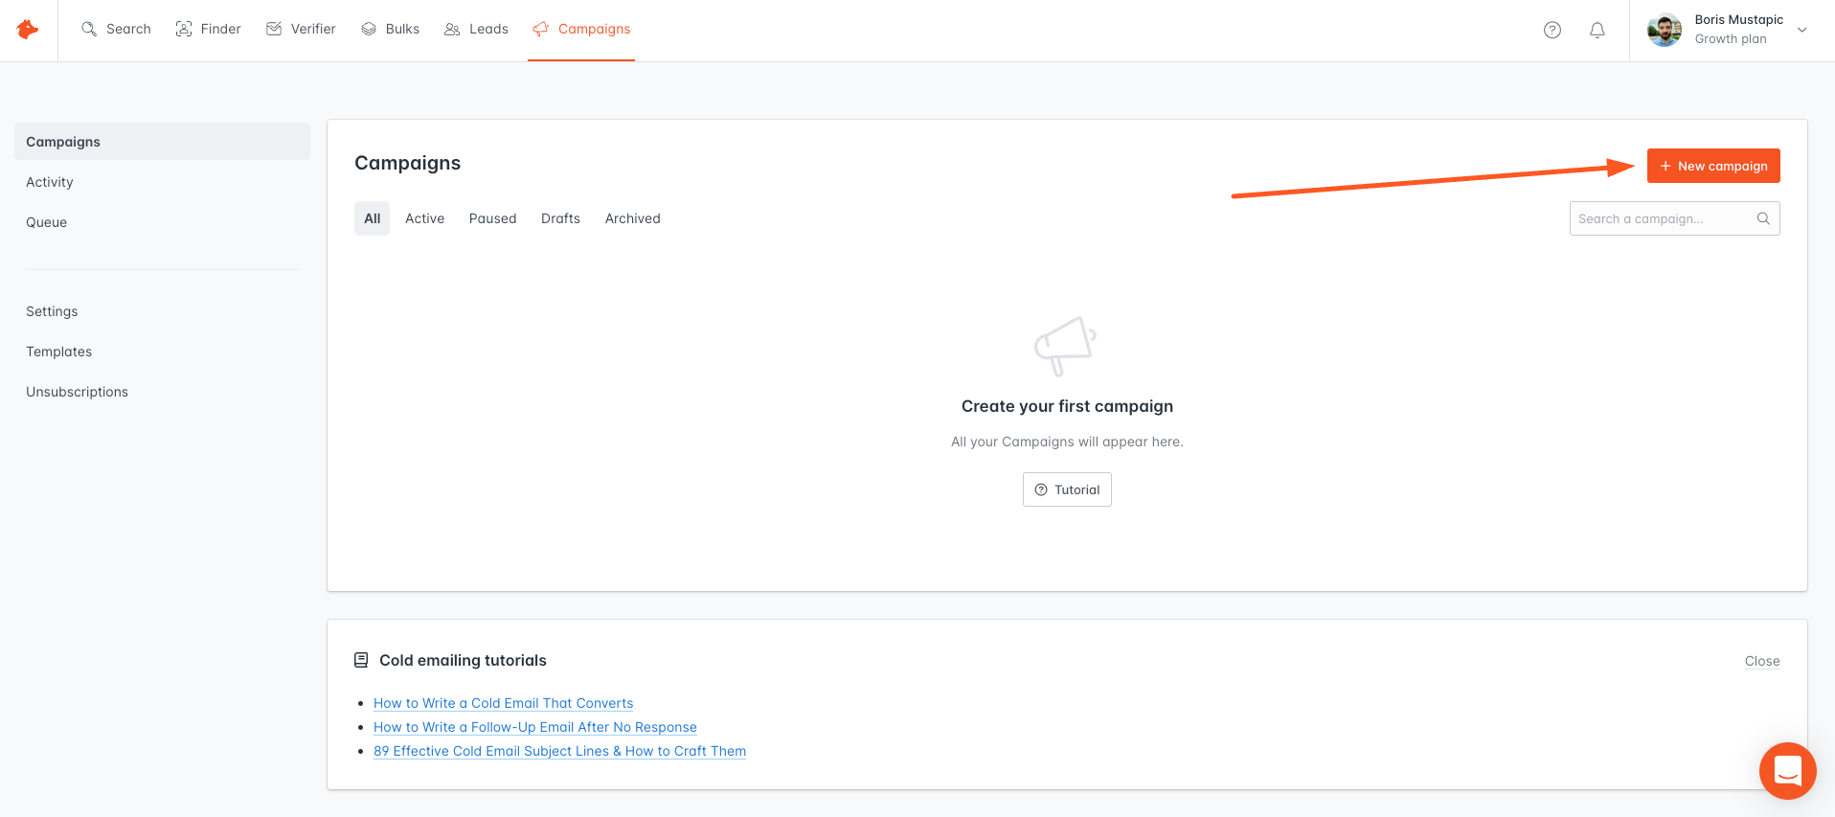Image resolution: width=1835 pixels, height=817 pixels.
Task: Open the Leads navigation item
Action: coord(476,29)
